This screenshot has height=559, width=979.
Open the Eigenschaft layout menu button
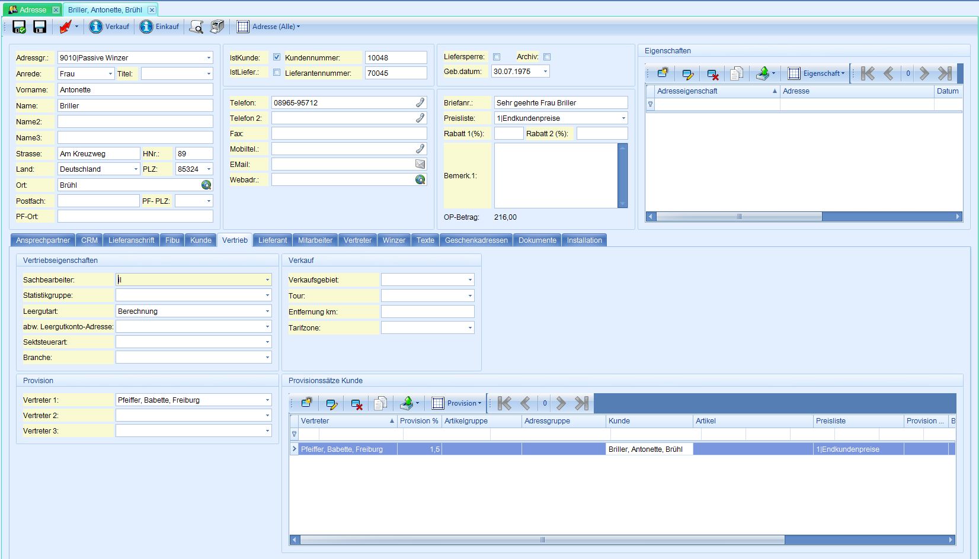point(817,73)
